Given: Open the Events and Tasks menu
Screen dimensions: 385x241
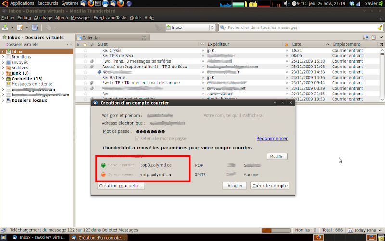Looking at the screenshot, I should tap(110, 18).
